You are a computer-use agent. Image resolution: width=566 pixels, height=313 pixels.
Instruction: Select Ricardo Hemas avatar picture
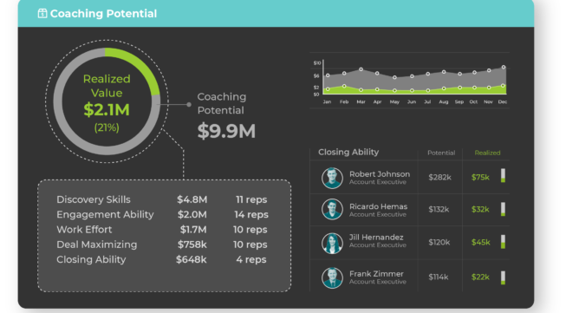332,209
